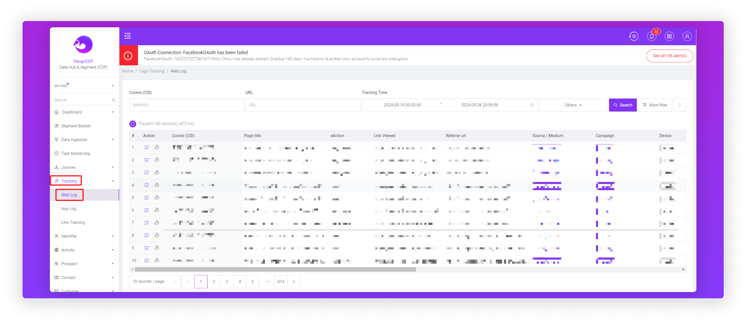Open the notifications bell with 32 badge
747x323 pixels.
(651, 36)
